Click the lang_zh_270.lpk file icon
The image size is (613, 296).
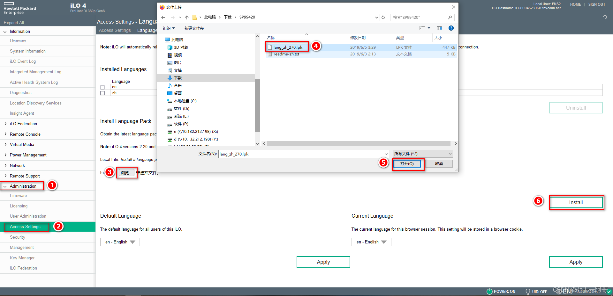270,47
